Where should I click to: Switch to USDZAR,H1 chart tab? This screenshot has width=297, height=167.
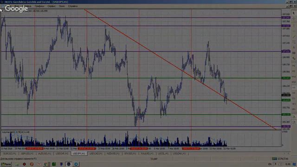(x=180, y=154)
